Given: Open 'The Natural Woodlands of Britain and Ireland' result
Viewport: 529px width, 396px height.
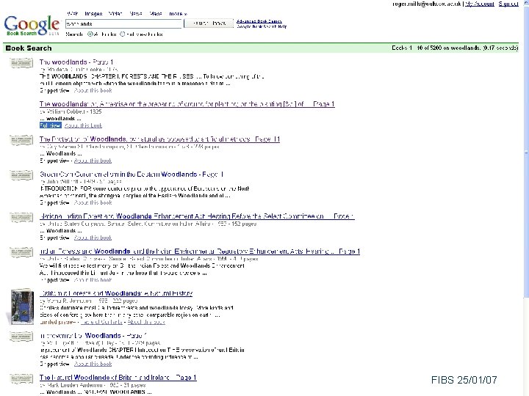Looking at the screenshot, I should (118, 378).
